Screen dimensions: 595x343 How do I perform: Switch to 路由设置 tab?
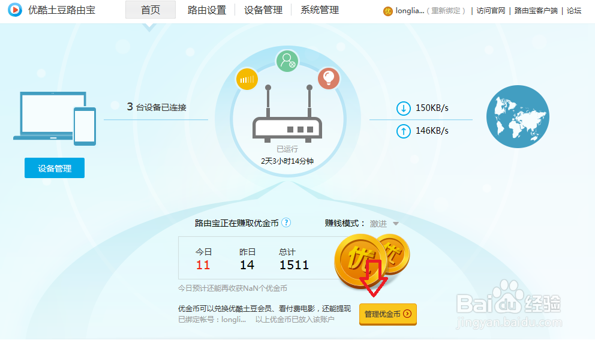tap(207, 10)
